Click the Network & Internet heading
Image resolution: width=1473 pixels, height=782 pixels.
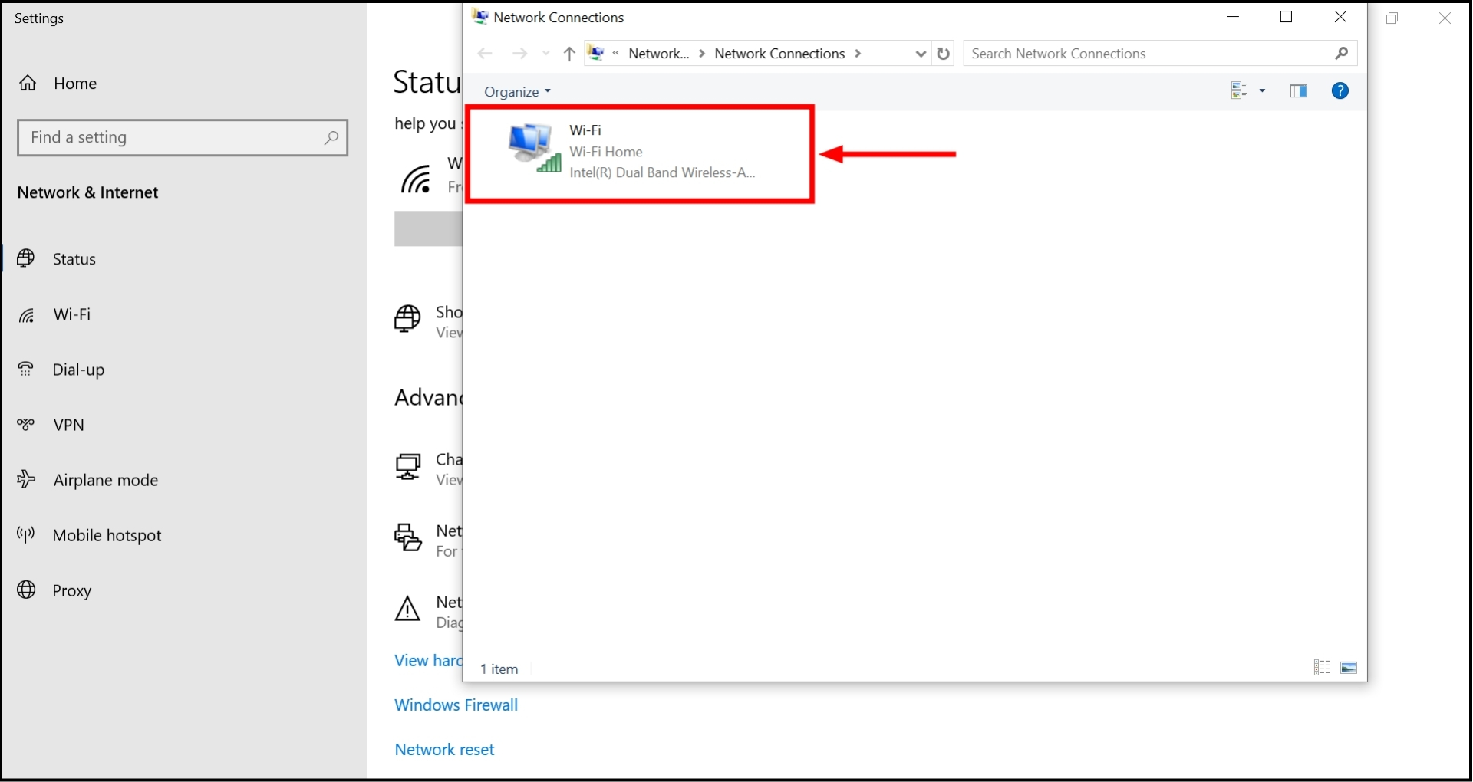tap(88, 192)
